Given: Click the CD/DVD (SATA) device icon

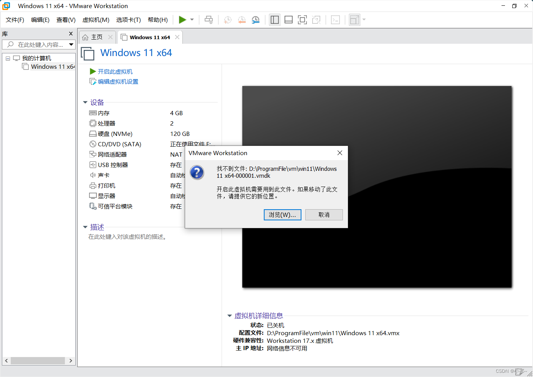Looking at the screenshot, I should pyautogui.click(x=93, y=144).
